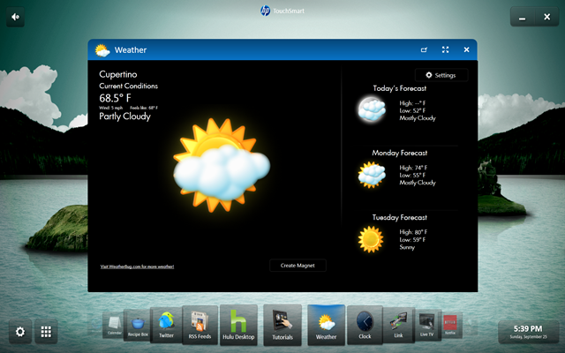Minimize the TouchSmart shell

click(x=522, y=17)
